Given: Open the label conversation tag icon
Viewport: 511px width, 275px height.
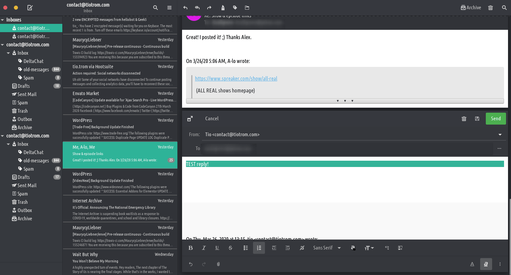Looking at the screenshot, I should (x=235, y=8).
